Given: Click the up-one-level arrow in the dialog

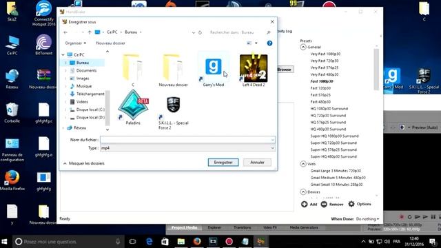Looking at the screenshot, I should 90,32.
